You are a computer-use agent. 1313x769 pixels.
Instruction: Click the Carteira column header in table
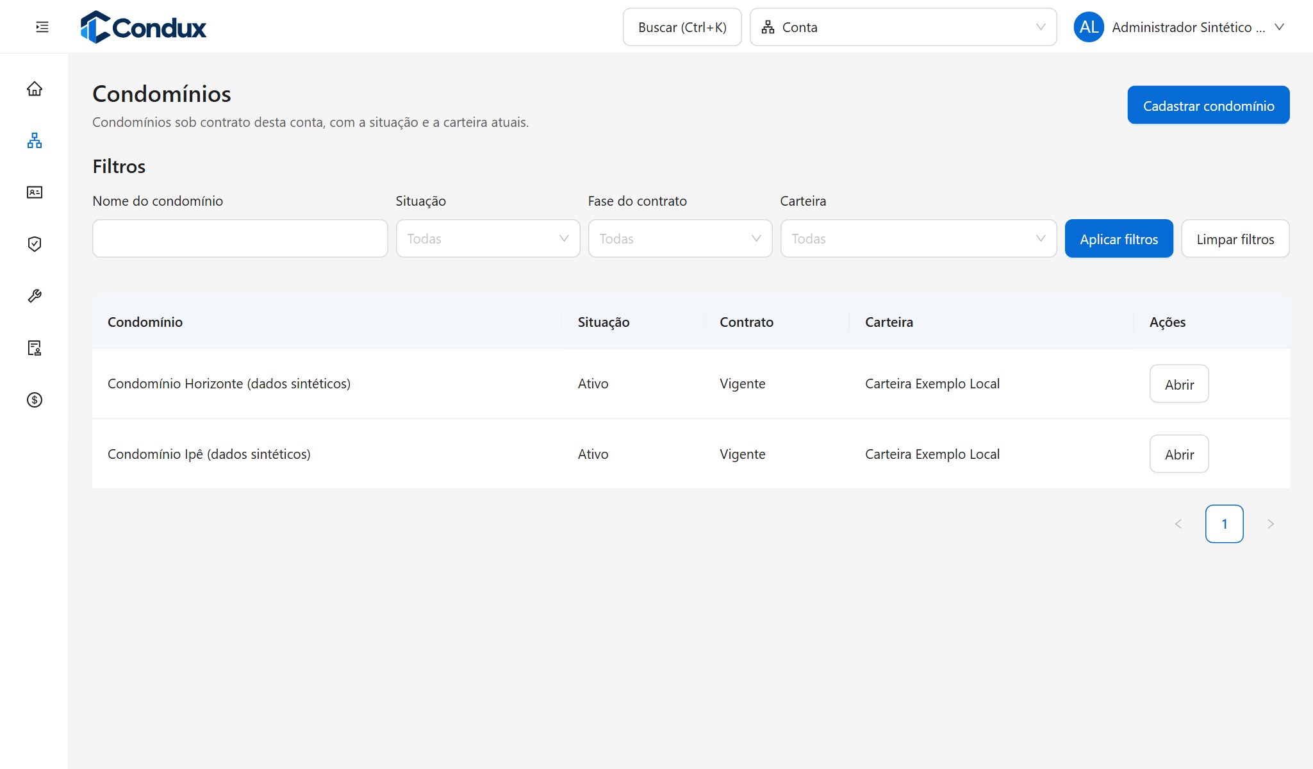992,322
